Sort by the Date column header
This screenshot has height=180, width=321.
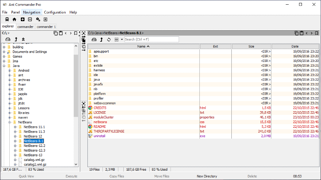[x=295, y=46]
